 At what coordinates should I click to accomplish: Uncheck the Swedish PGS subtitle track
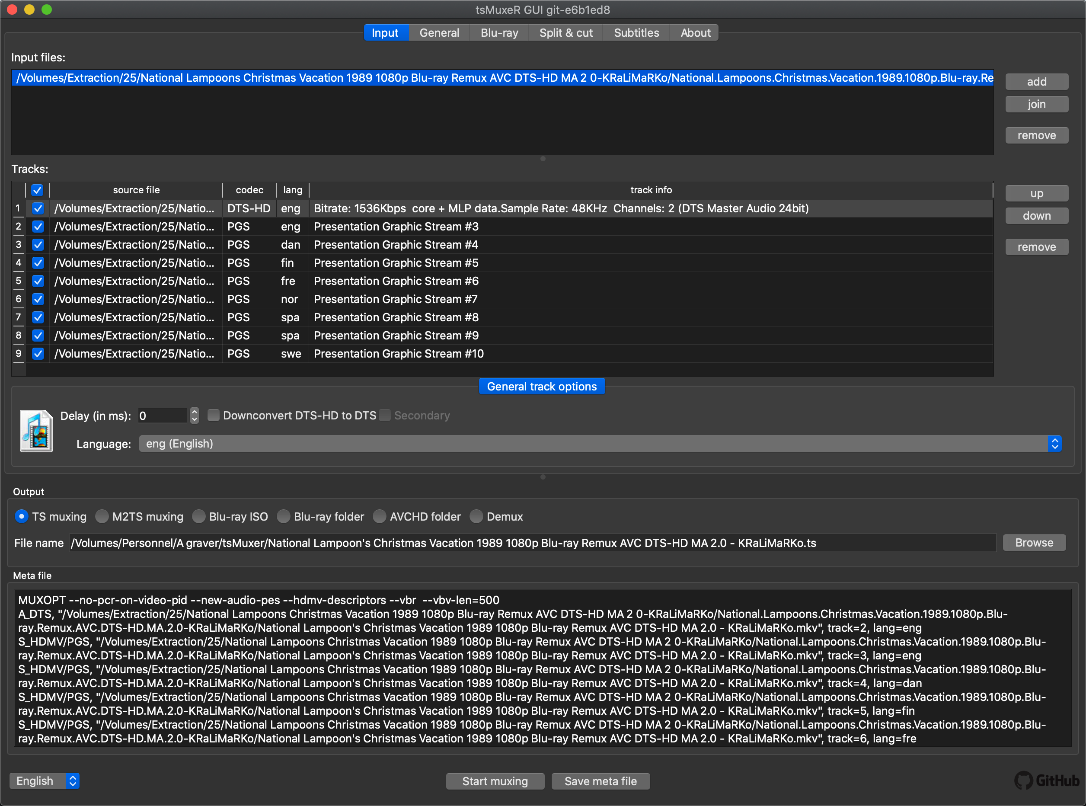click(x=38, y=353)
